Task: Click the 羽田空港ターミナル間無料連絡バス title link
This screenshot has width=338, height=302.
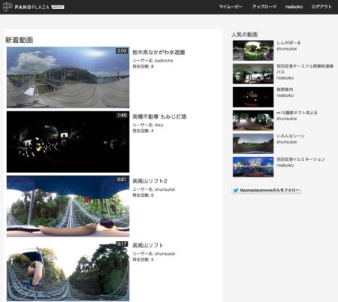Action: (x=305, y=69)
